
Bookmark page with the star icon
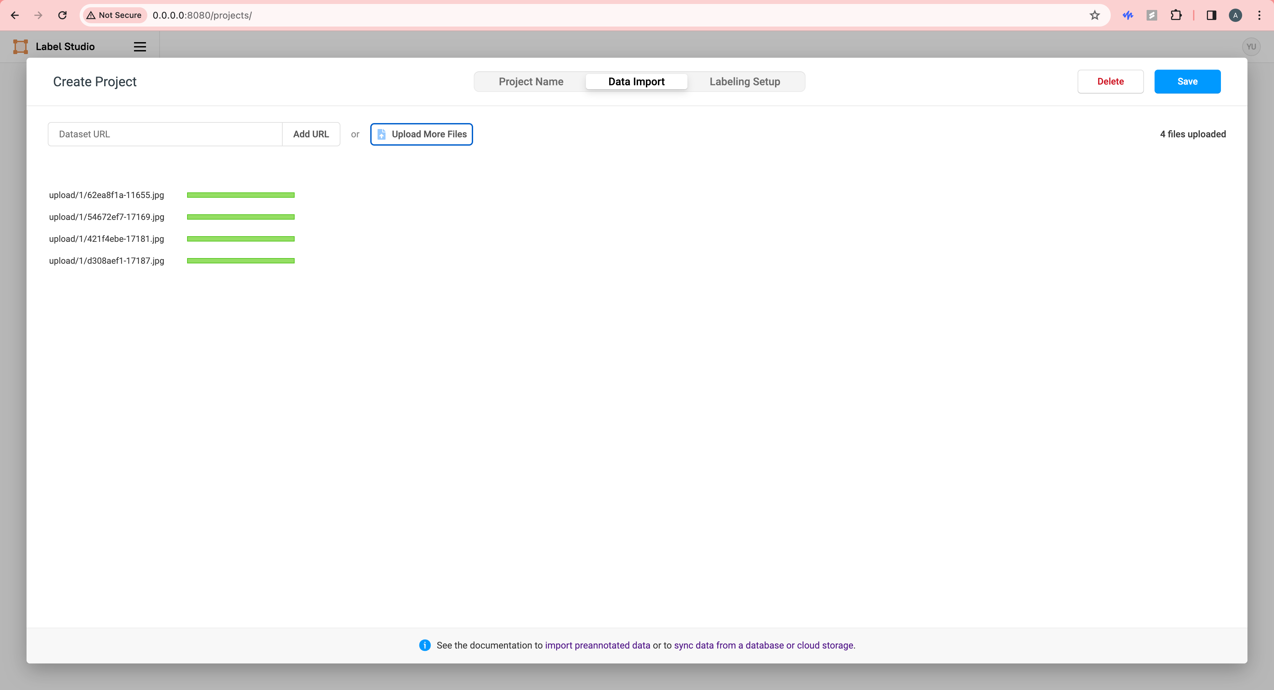[1095, 15]
